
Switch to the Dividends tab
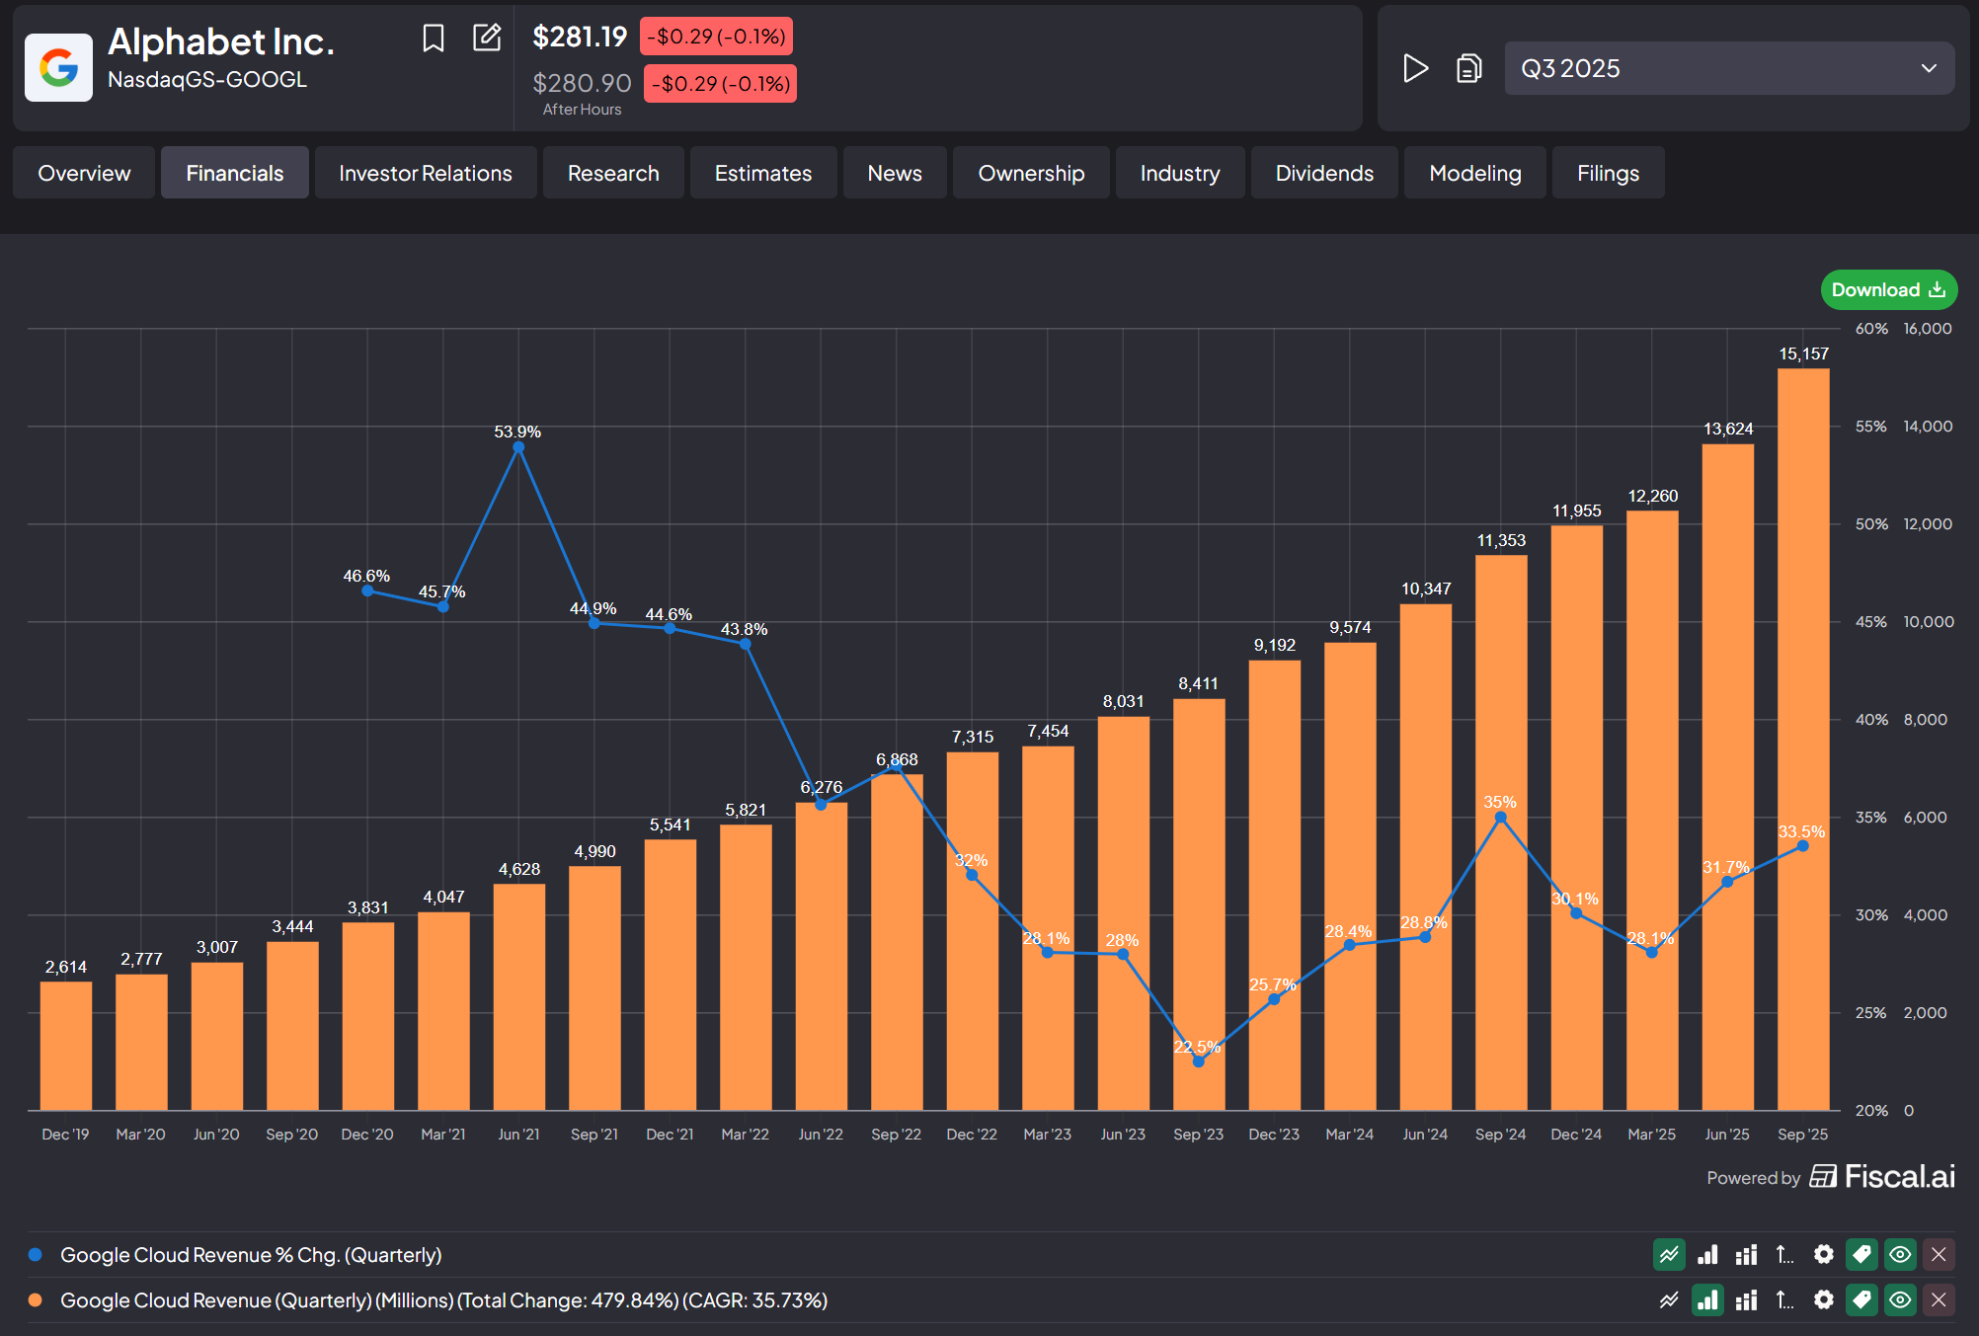(x=1323, y=173)
